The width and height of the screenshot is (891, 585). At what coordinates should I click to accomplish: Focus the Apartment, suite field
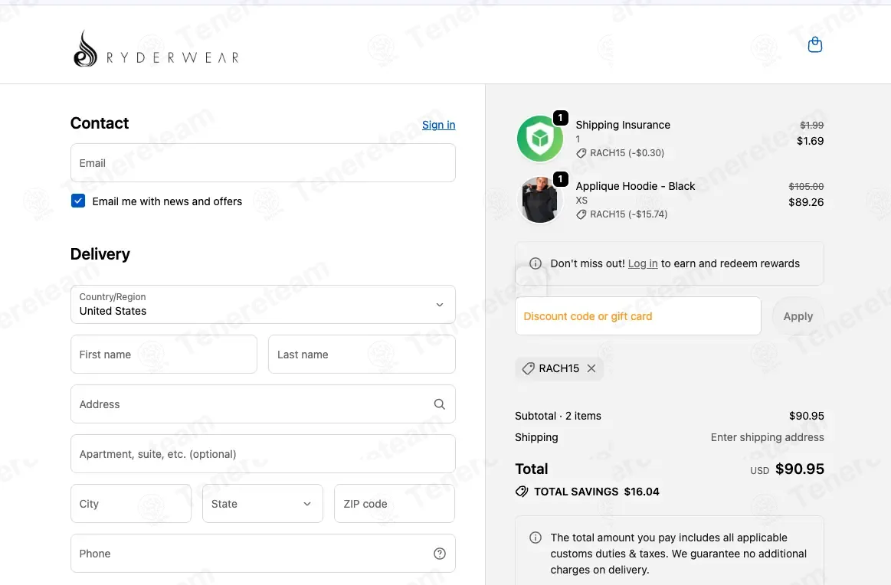click(263, 454)
